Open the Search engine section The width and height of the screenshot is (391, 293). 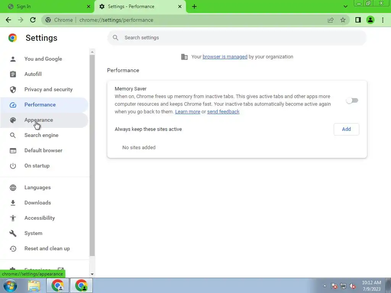[44, 135]
